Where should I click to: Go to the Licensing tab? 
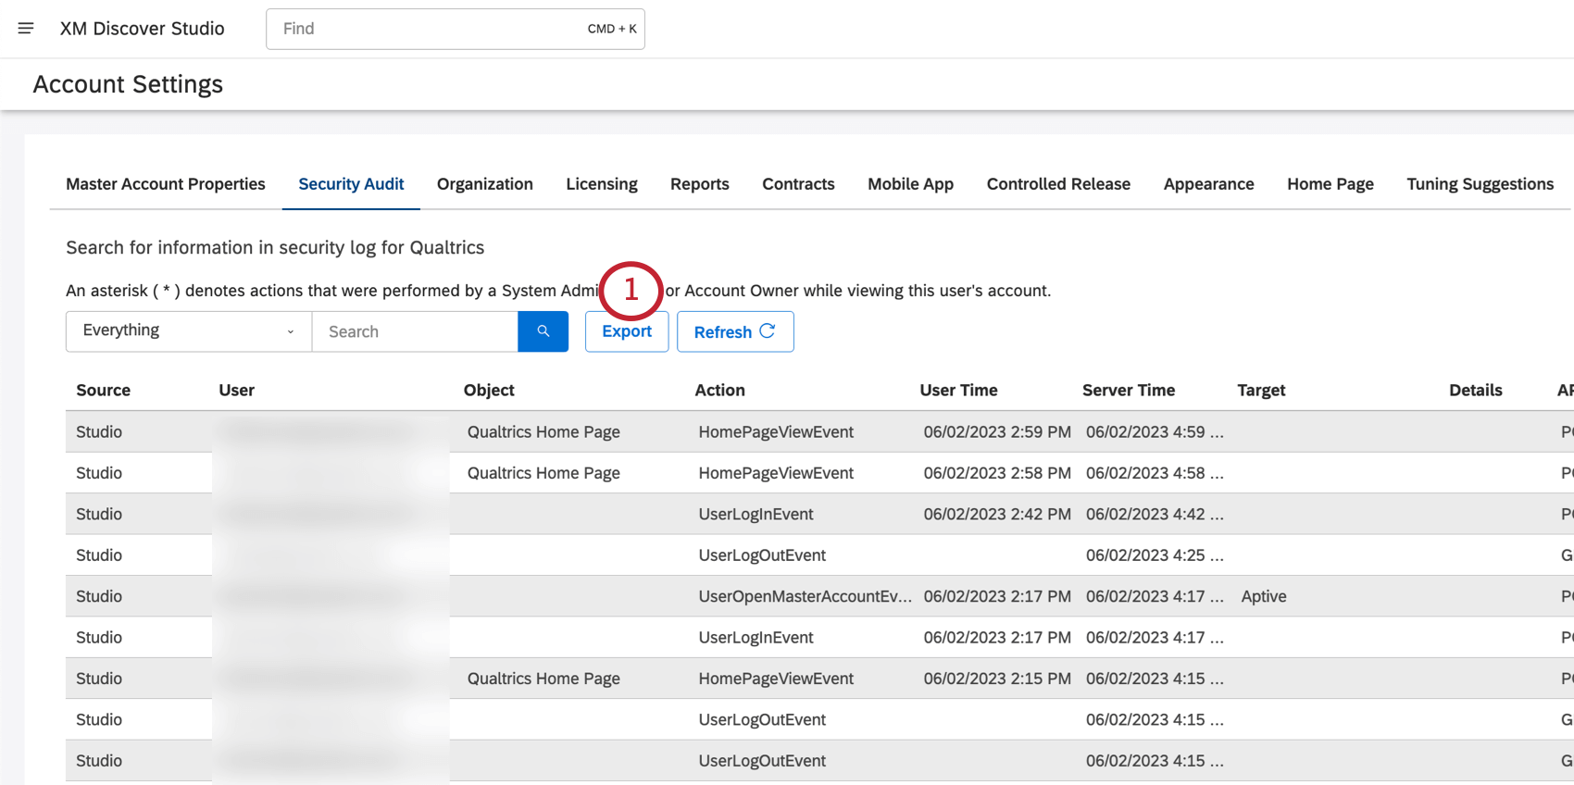coord(602,184)
